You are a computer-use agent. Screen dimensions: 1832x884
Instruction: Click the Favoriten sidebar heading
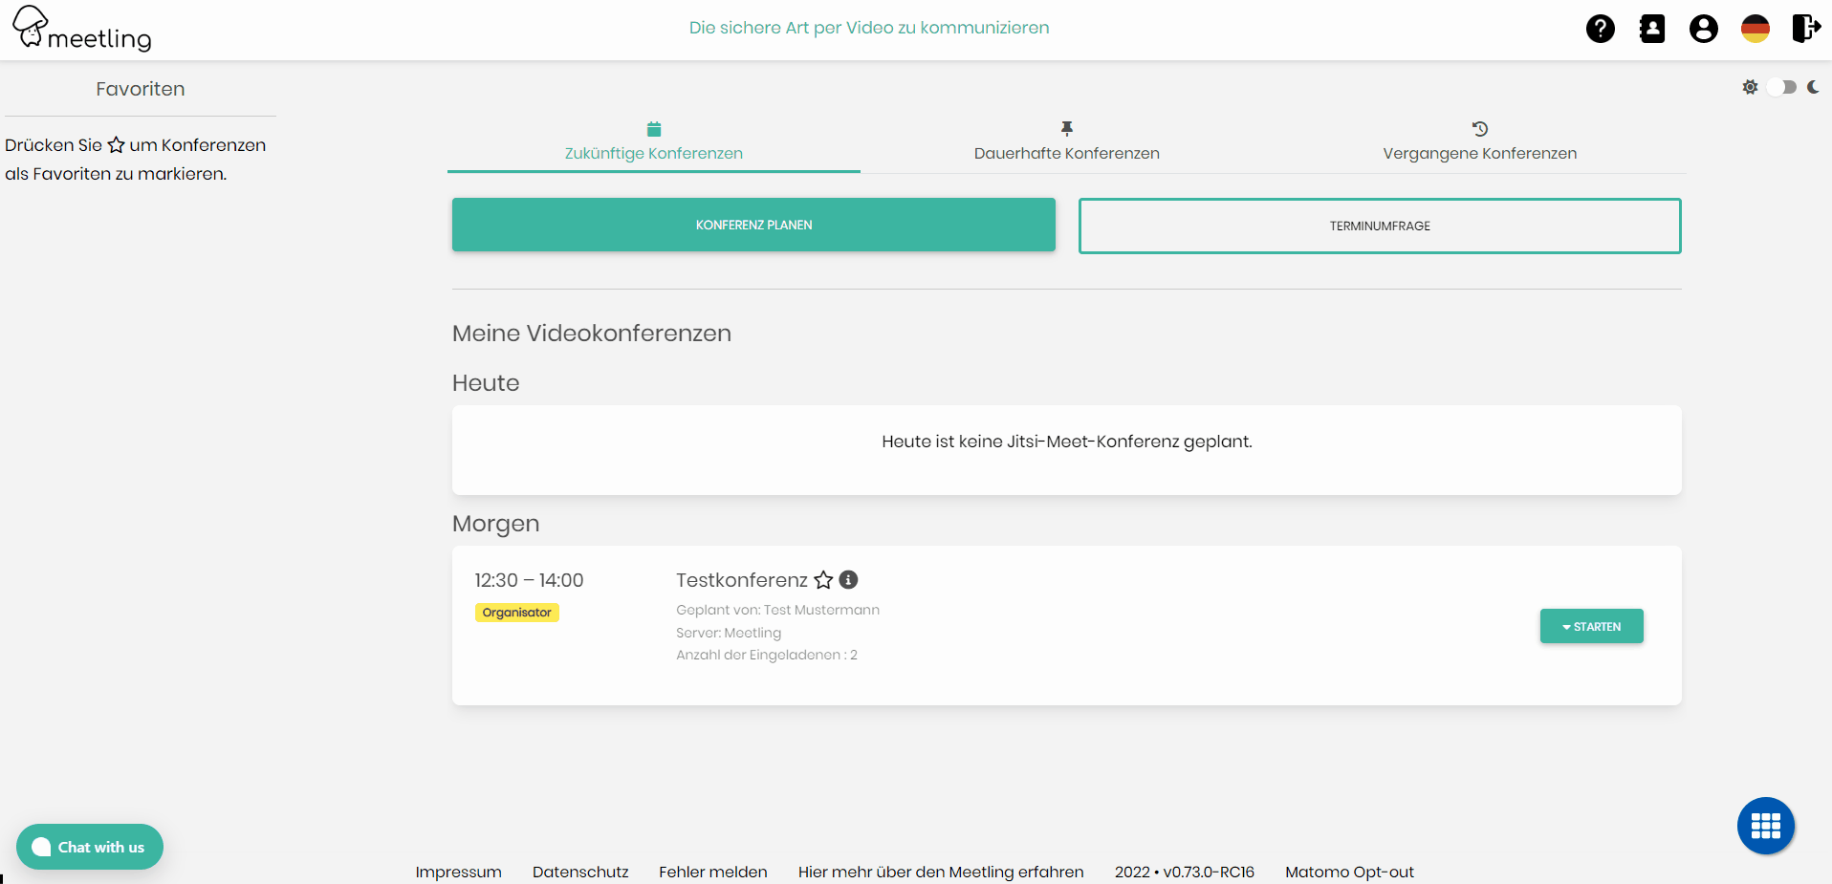click(141, 89)
